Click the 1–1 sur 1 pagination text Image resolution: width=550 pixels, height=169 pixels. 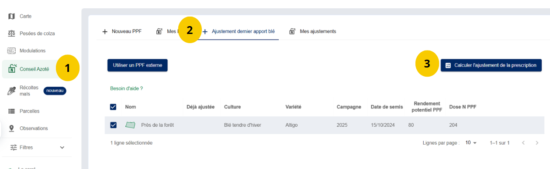coord(499,143)
